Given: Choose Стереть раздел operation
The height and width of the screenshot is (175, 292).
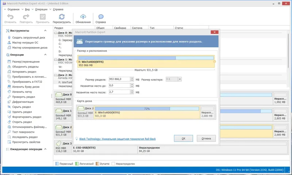Looking at the screenshot, I should pyautogui.click(x=22, y=122).
